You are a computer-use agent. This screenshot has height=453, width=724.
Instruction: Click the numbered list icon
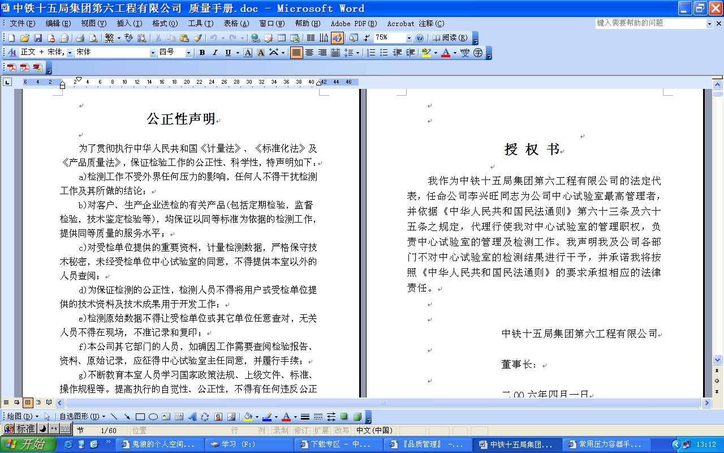click(371, 53)
